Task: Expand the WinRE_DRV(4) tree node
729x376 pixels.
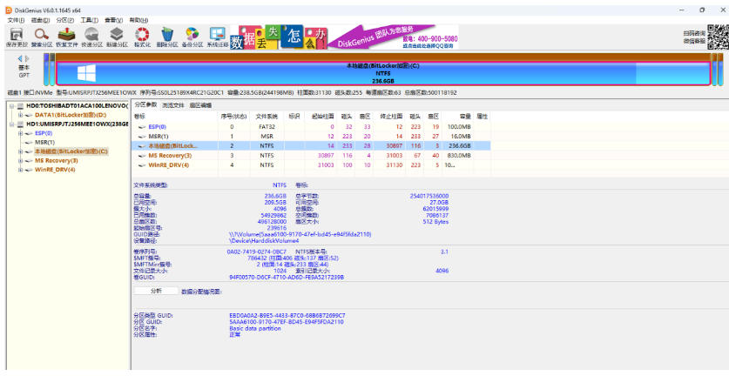Action: (20, 170)
